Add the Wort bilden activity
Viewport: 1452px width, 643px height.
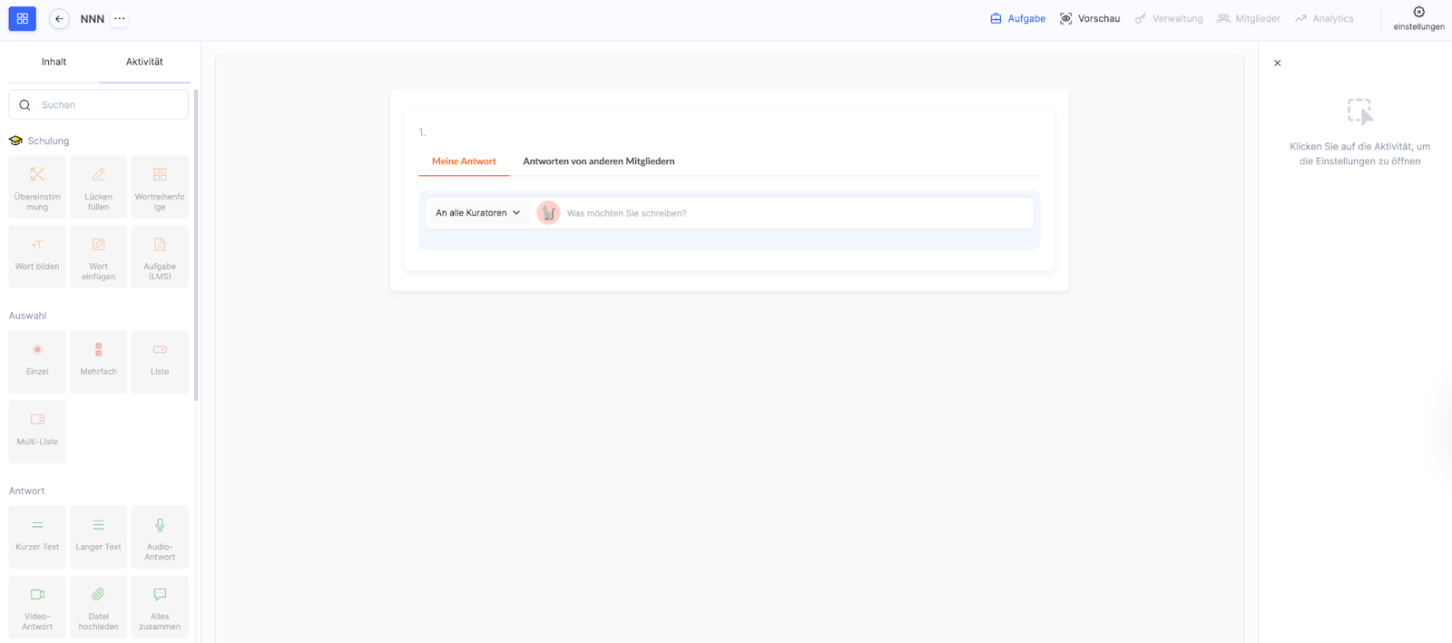37,257
